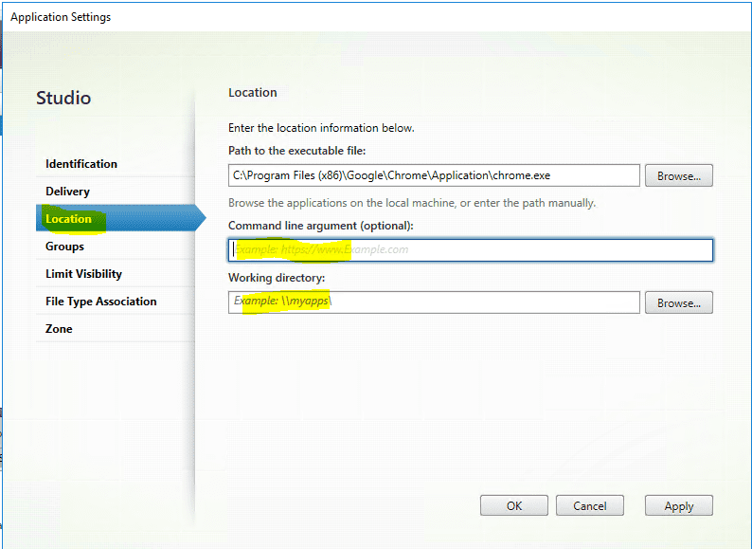Click the 'Path to the executable file:' label
This screenshot has height=549, width=752.
[296, 151]
